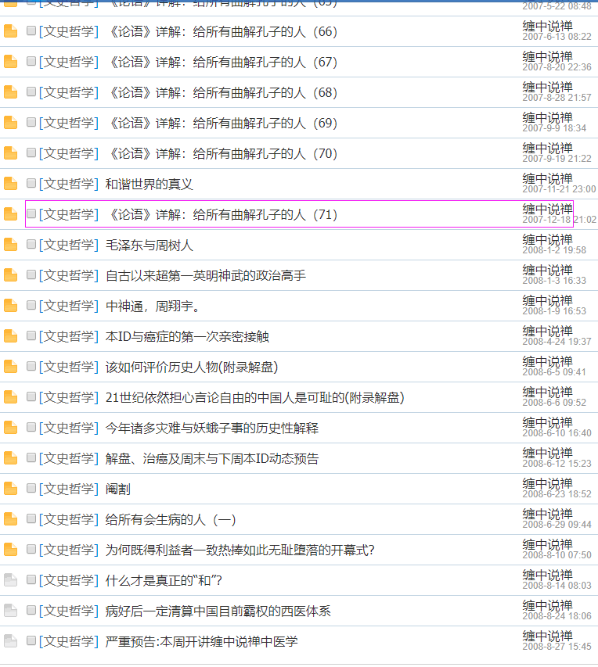
Task: Click gray page icon beside 什么才是真正的"和"?
Action: tap(11, 580)
